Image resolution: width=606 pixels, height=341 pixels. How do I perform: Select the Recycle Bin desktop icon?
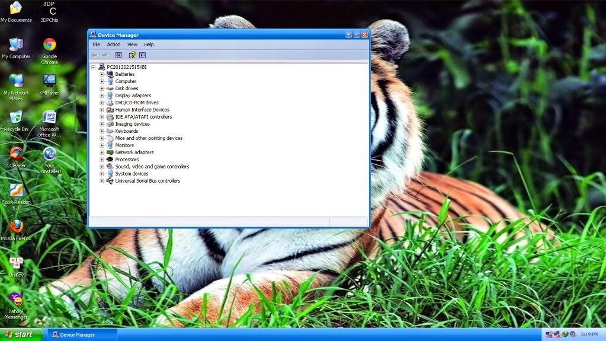(16, 121)
